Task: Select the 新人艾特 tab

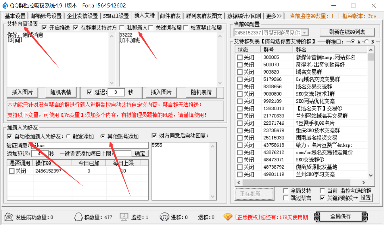Action: click(x=144, y=15)
